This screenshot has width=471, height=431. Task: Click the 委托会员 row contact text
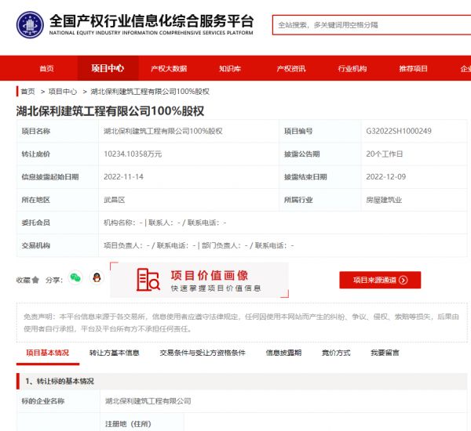tap(165, 223)
